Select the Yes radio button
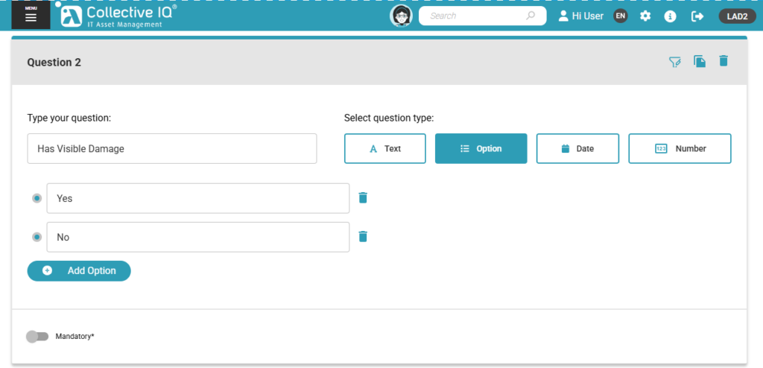 click(37, 198)
